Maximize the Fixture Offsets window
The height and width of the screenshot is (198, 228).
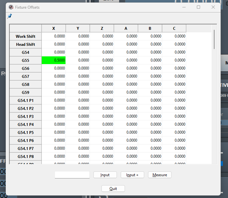point(198,7)
